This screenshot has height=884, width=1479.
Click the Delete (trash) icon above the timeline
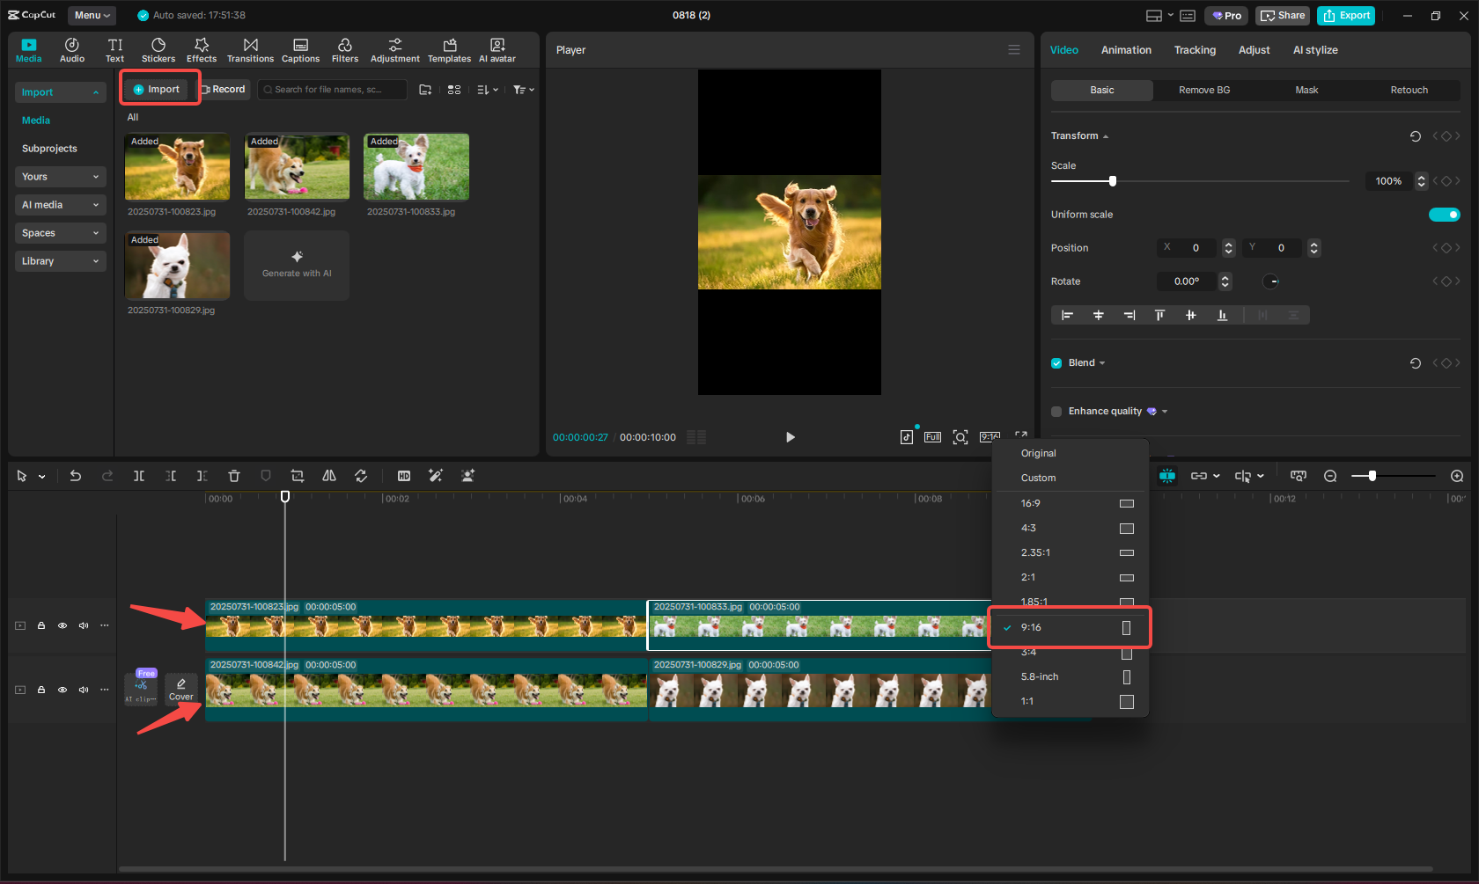[233, 476]
